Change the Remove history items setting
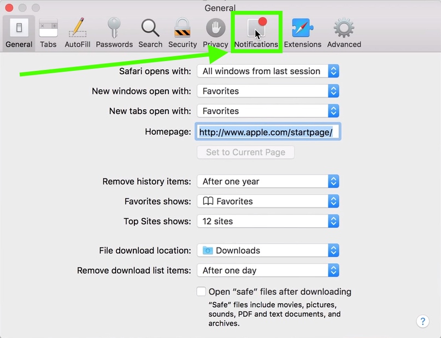 tap(268, 181)
